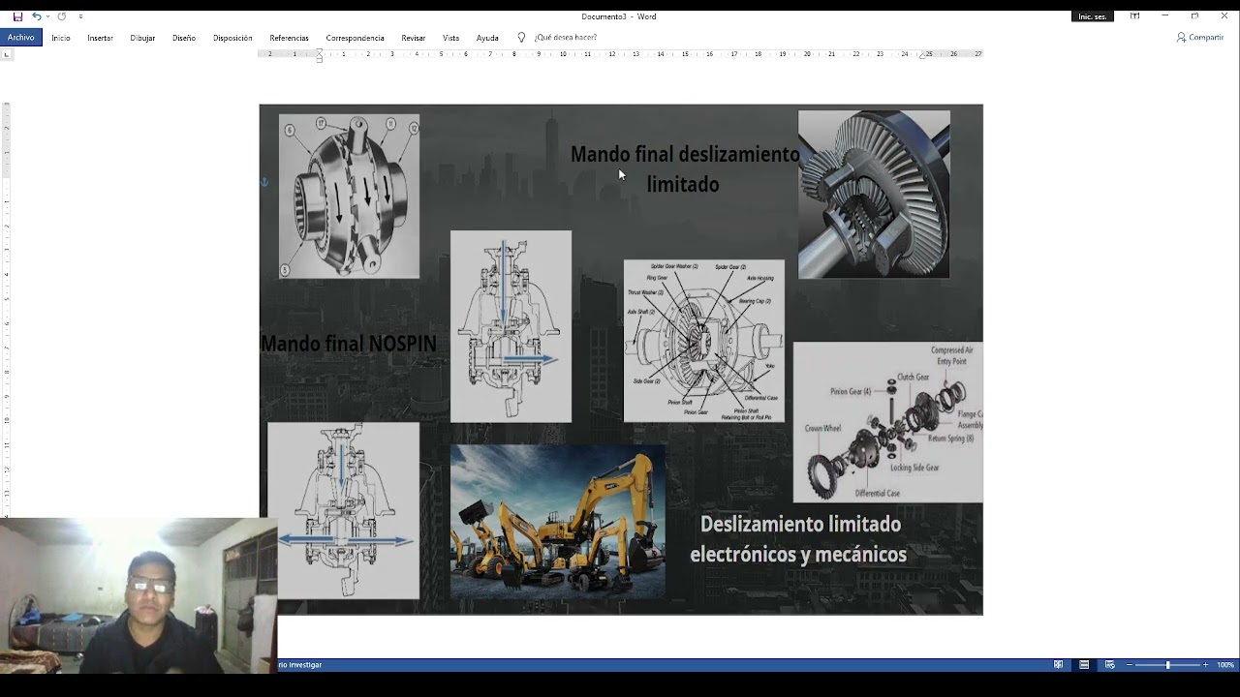Click the zoom in plus button
This screenshot has height=697, width=1240.
(x=1205, y=665)
